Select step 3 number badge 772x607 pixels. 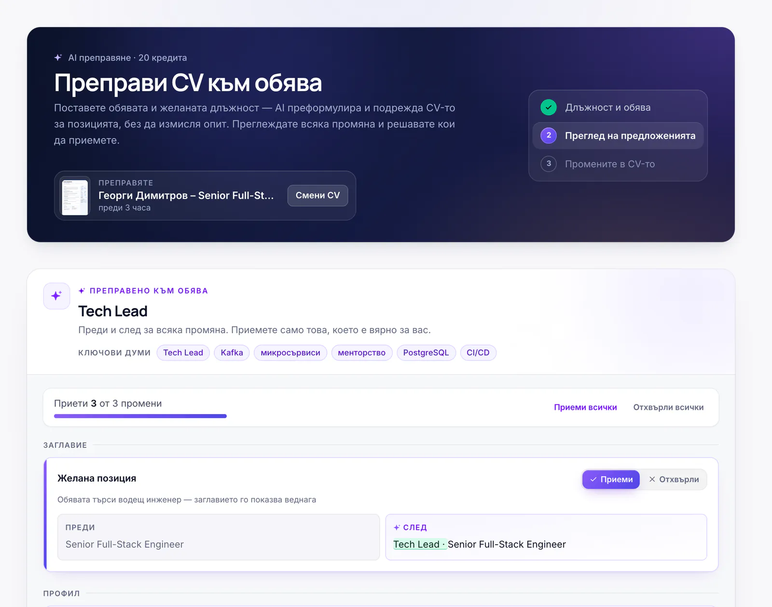549,164
